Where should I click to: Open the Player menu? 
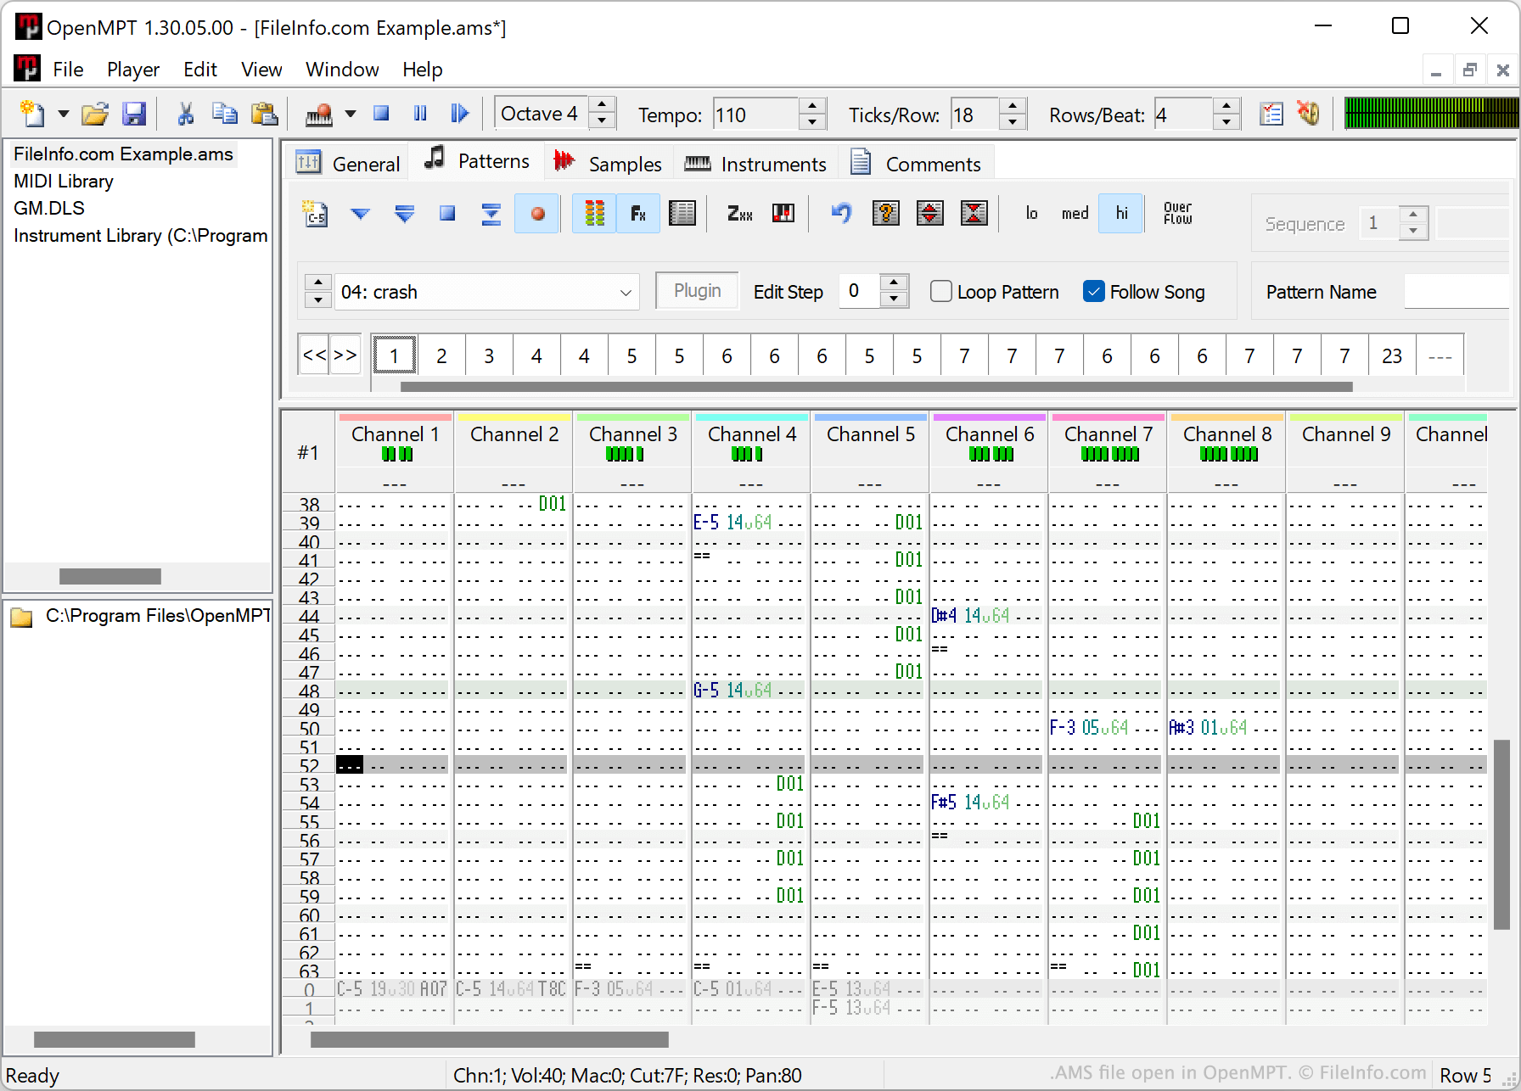(133, 70)
